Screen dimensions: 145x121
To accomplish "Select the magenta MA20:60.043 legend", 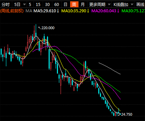I will [x=105, y=11].
